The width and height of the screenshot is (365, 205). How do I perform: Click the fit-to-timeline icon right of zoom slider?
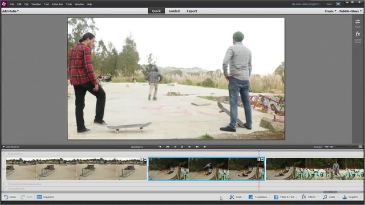pos(360,147)
